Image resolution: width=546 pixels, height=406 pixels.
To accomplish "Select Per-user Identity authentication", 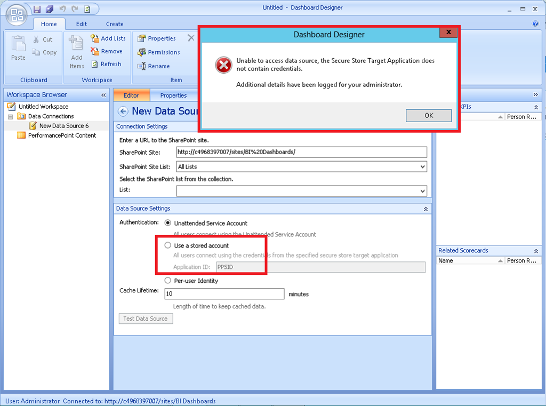I will coord(168,281).
